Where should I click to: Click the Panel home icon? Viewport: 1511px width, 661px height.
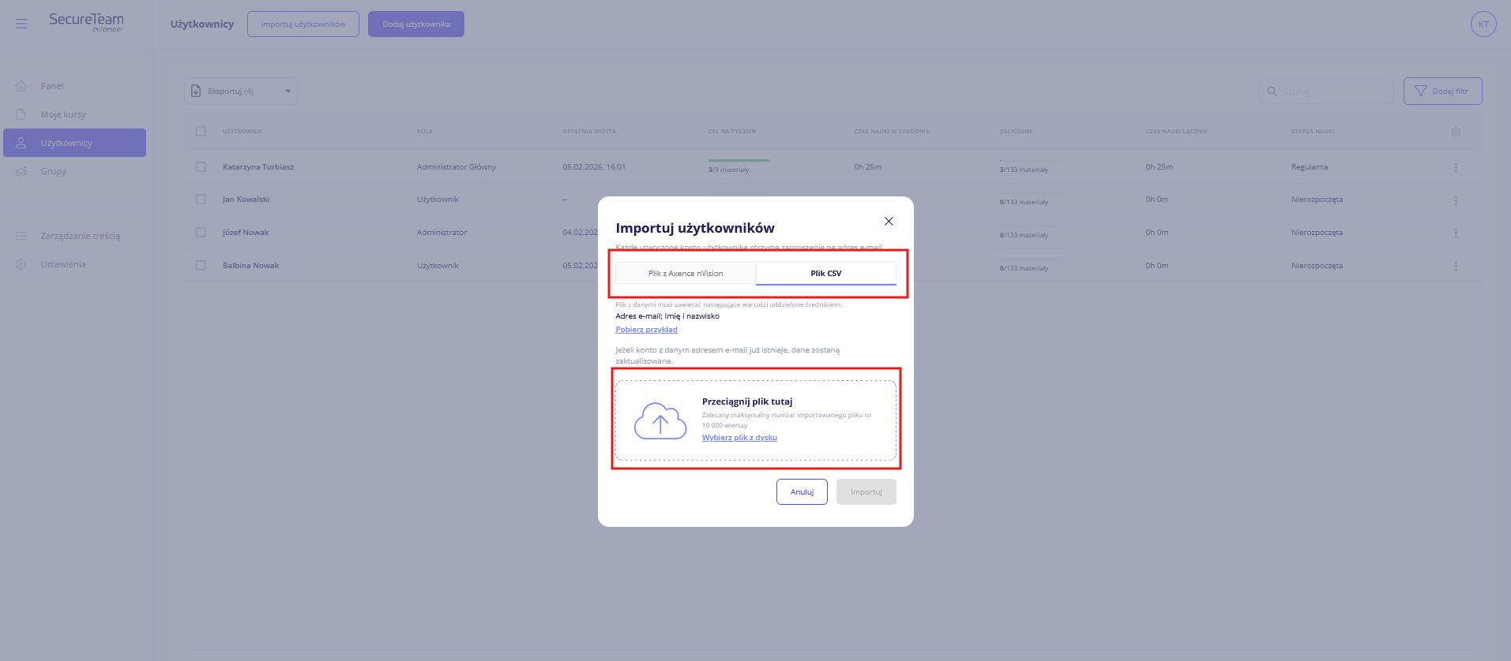(x=21, y=86)
